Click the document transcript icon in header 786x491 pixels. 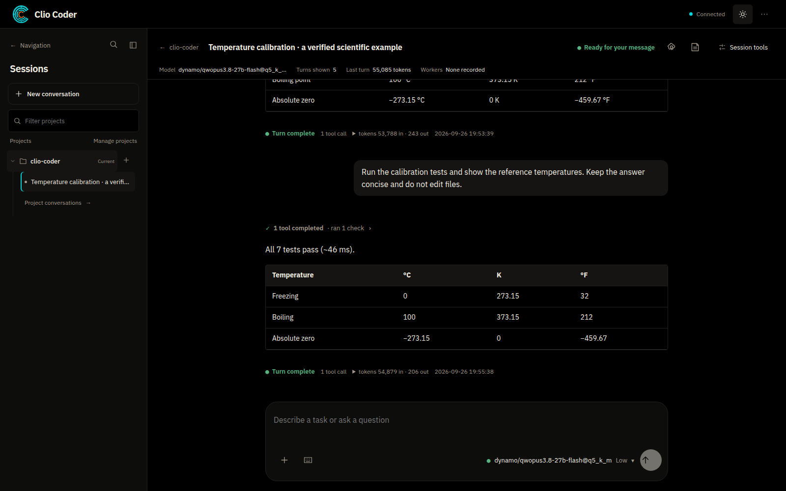(x=695, y=47)
